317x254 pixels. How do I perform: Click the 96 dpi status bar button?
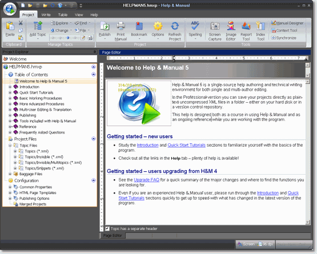coord(266,244)
